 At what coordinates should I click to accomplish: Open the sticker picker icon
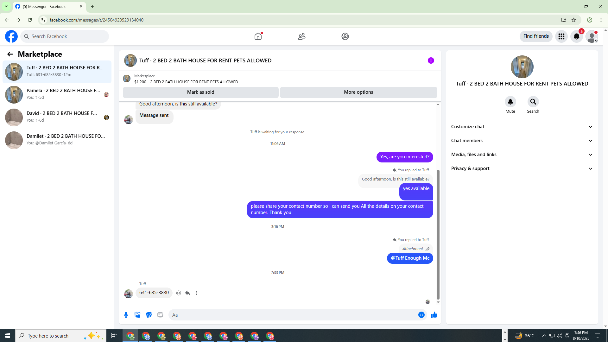(x=149, y=315)
